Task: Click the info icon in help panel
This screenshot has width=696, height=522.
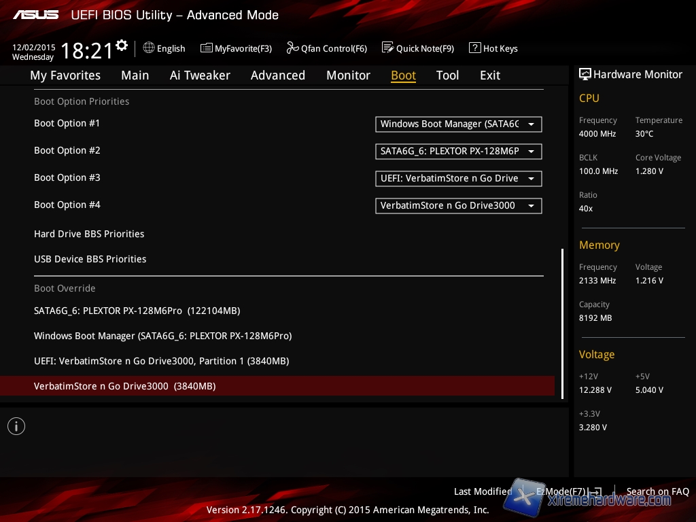Action: coord(16,426)
